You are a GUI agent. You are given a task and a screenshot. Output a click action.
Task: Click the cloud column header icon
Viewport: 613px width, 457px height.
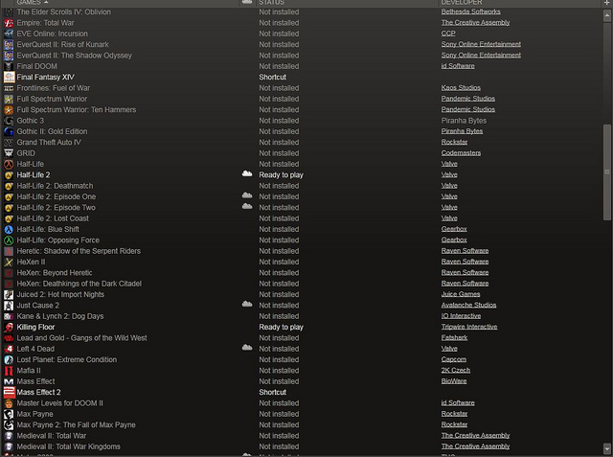click(x=247, y=2)
